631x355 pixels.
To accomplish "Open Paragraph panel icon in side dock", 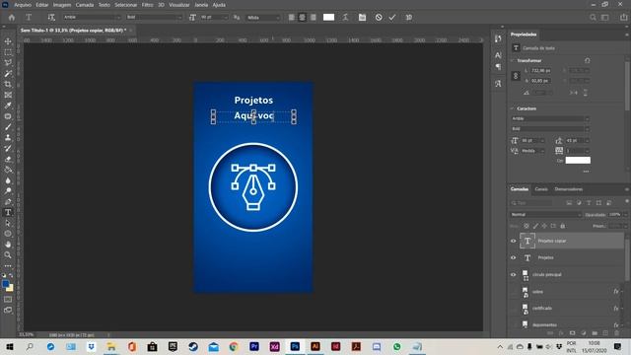I will [x=498, y=67].
